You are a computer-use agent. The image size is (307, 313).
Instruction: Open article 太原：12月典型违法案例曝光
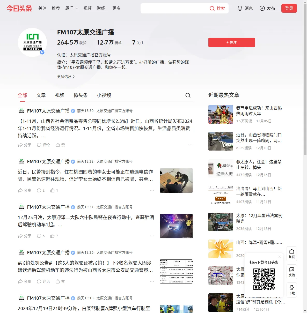[x=259, y=218]
